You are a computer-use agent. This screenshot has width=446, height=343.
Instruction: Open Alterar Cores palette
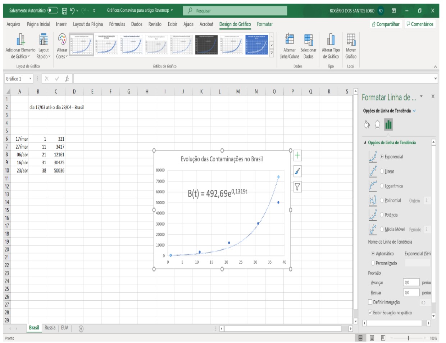(62, 47)
